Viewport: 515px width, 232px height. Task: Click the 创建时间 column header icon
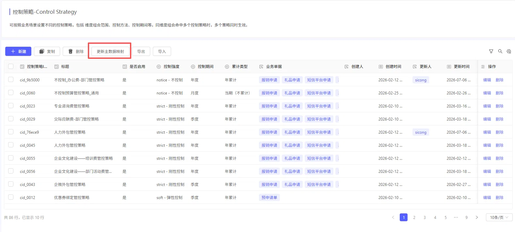click(x=381, y=67)
